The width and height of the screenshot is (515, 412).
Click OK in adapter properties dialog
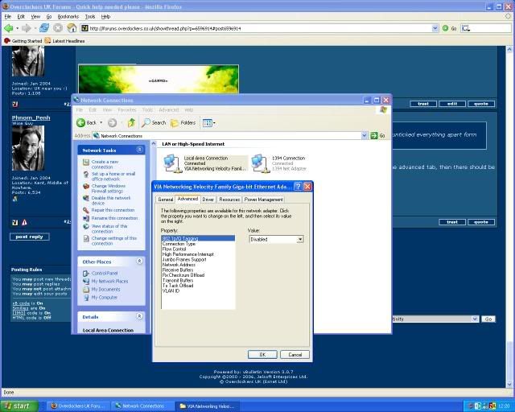click(262, 355)
